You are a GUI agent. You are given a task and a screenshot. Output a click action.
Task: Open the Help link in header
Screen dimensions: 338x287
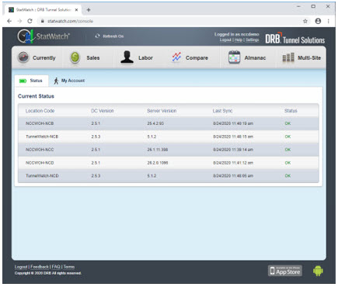239,40
